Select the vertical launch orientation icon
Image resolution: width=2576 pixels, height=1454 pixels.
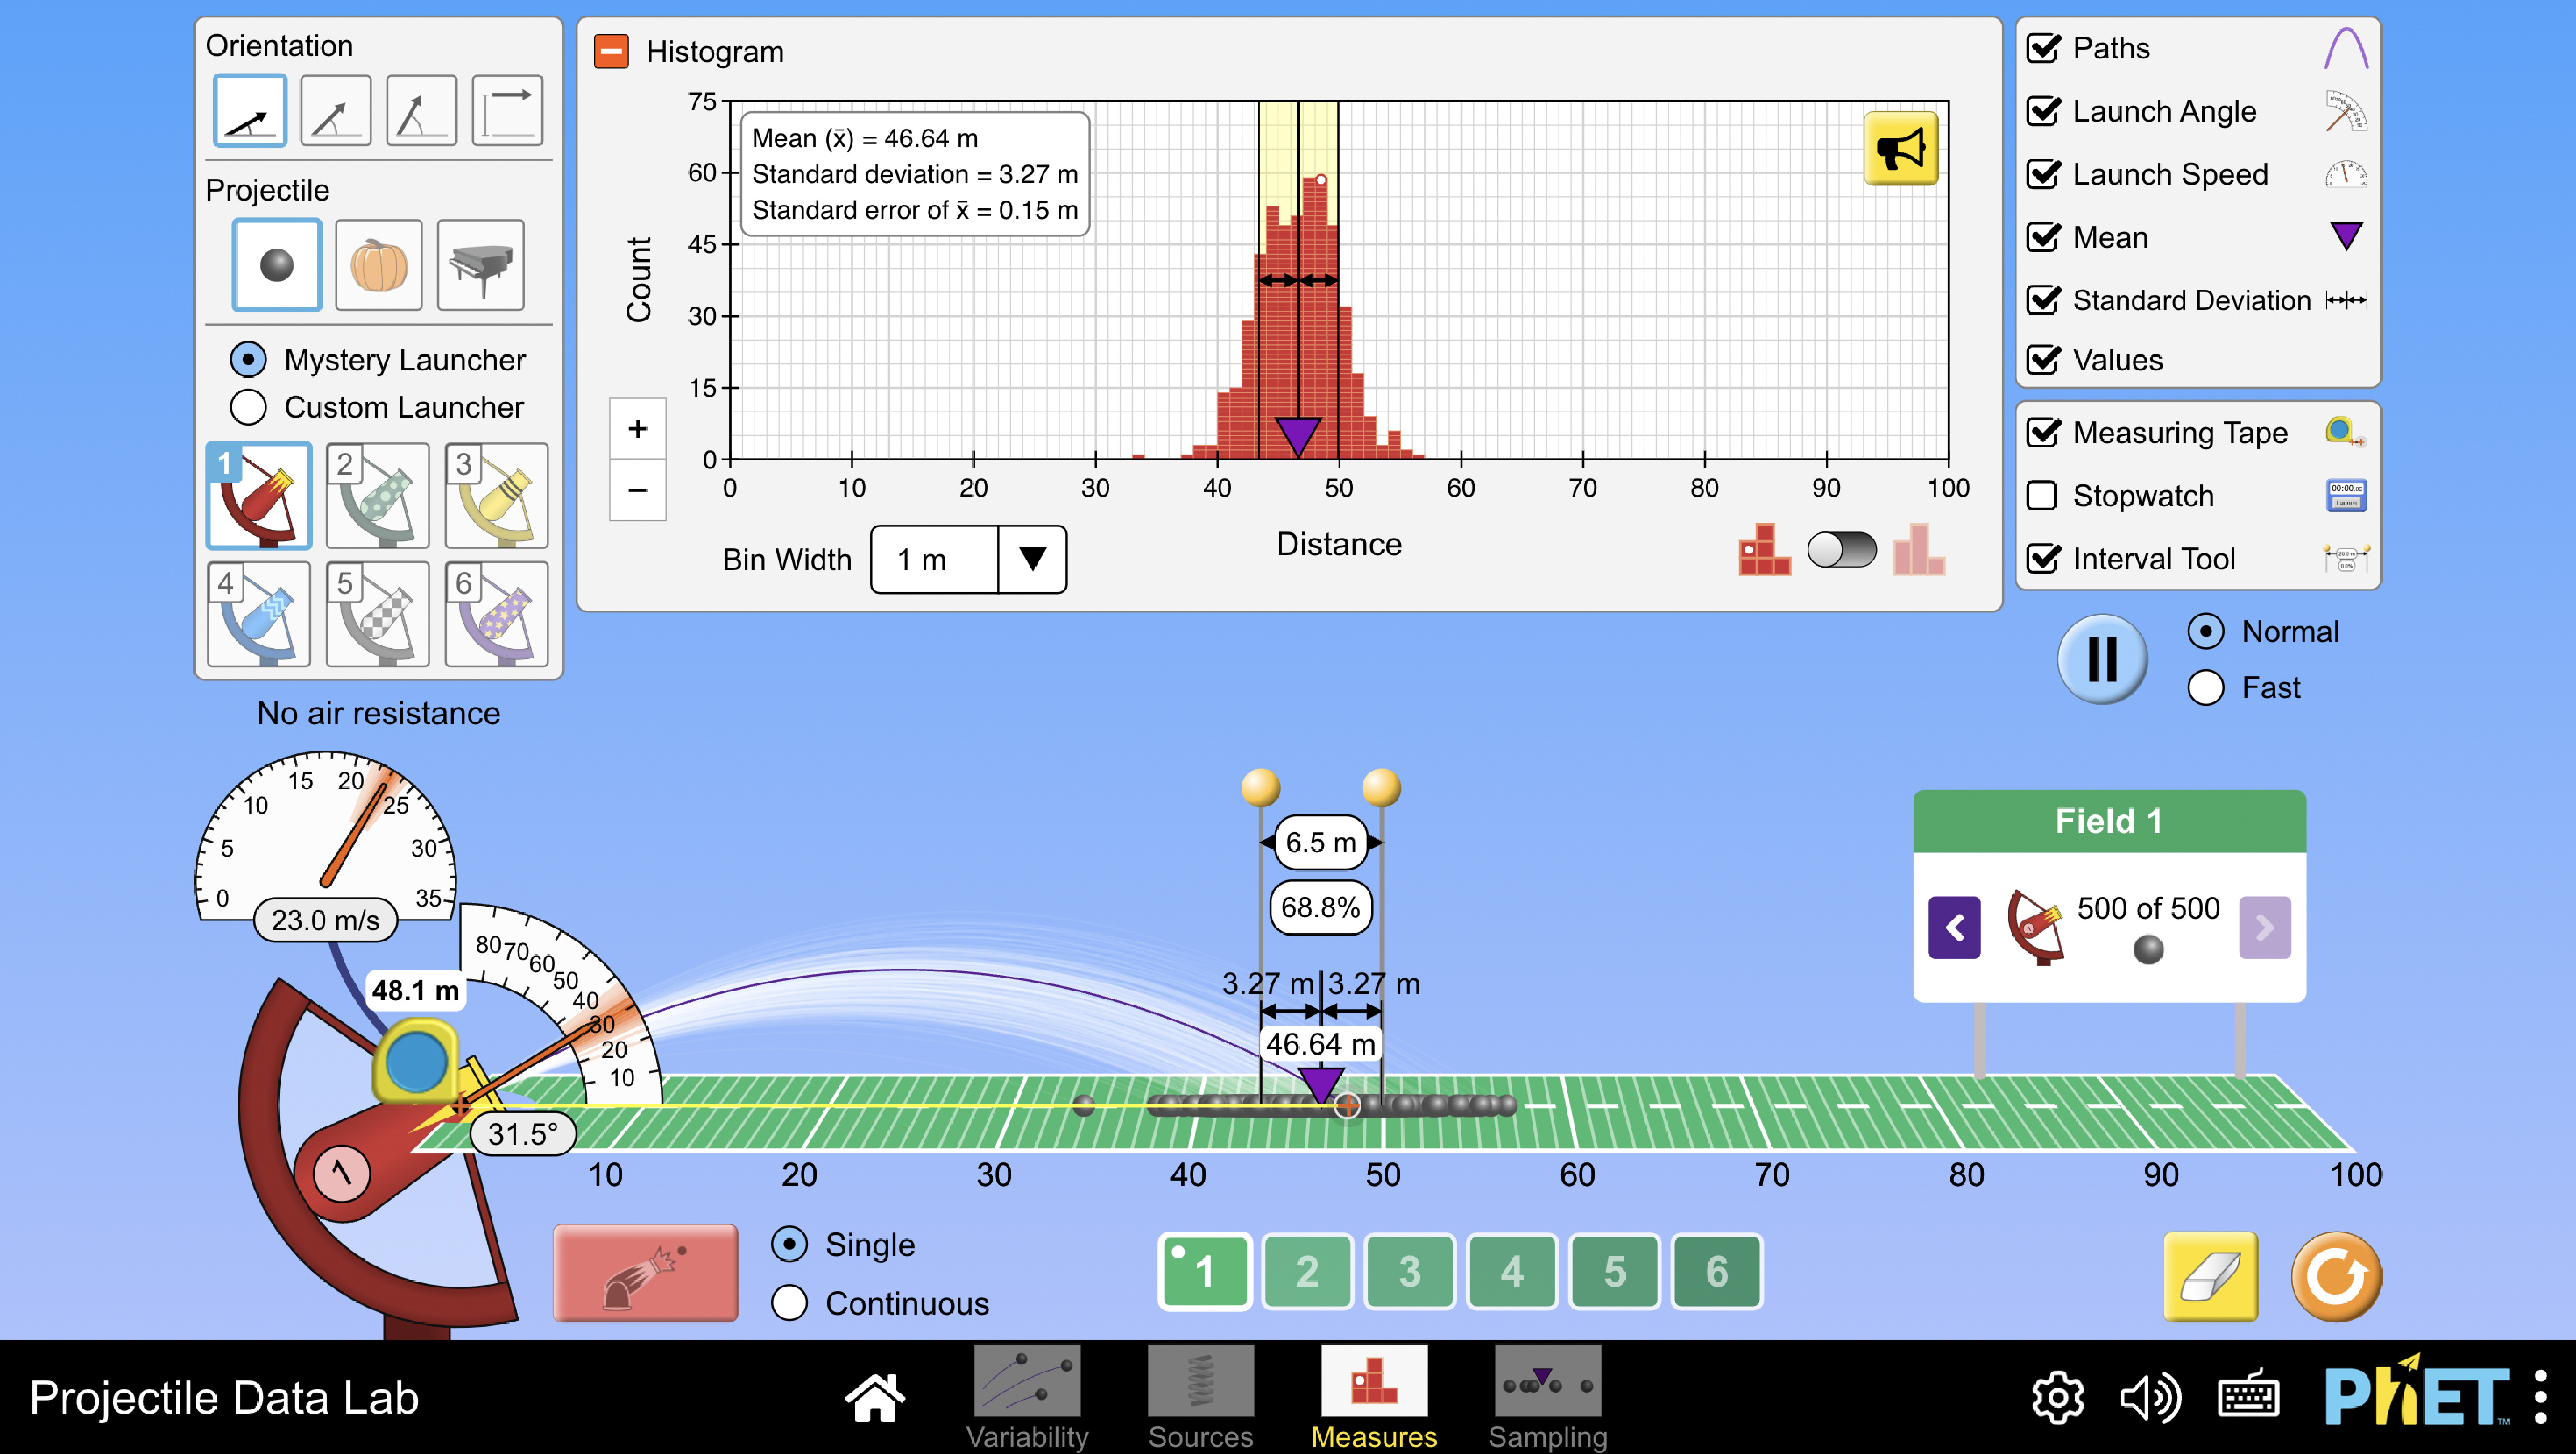(421, 111)
